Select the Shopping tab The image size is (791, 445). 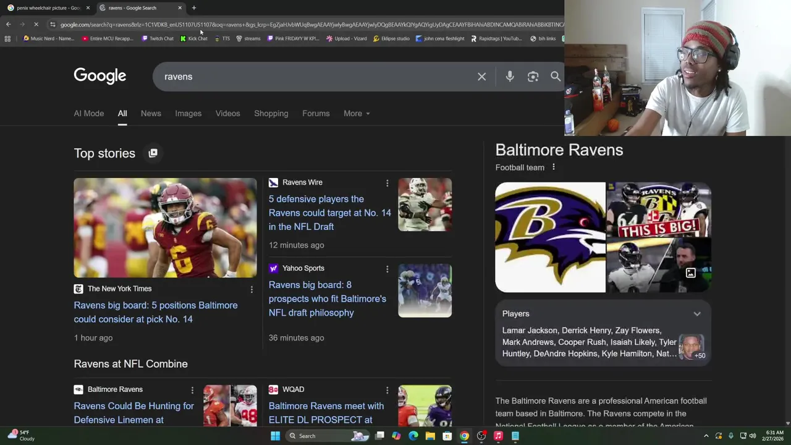pyautogui.click(x=271, y=113)
